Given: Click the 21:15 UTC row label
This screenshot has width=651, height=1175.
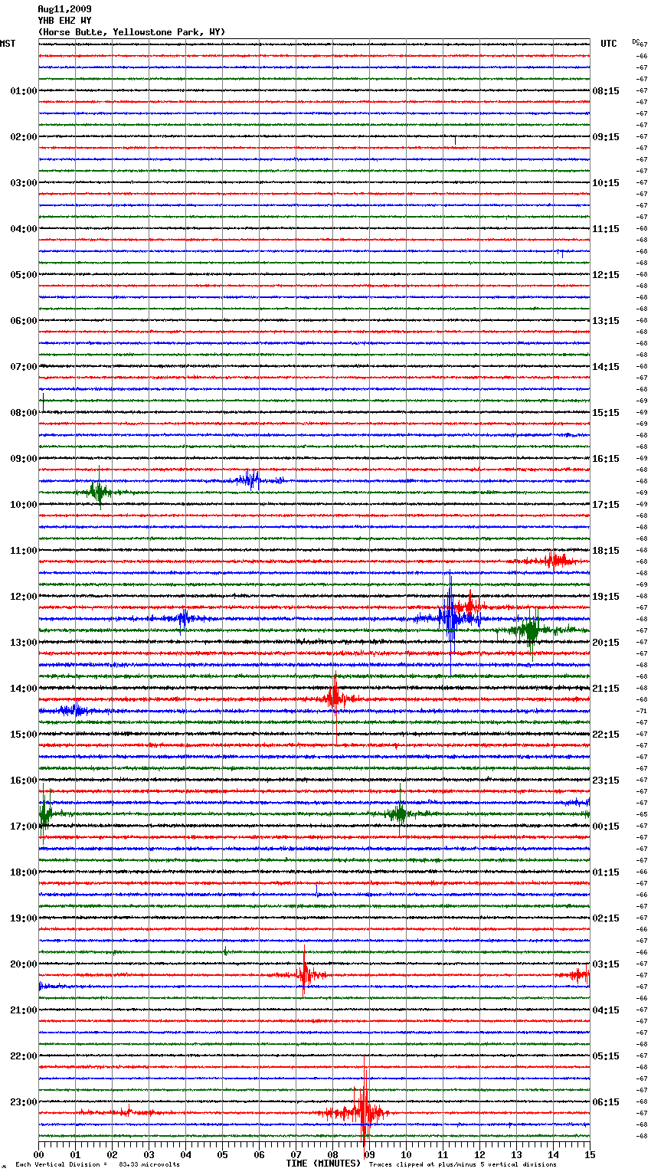Looking at the screenshot, I should tap(606, 689).
